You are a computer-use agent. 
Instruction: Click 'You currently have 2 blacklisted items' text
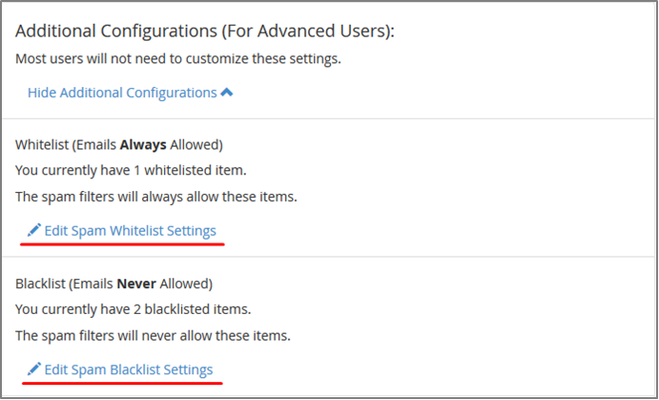[x=134, y=309]
